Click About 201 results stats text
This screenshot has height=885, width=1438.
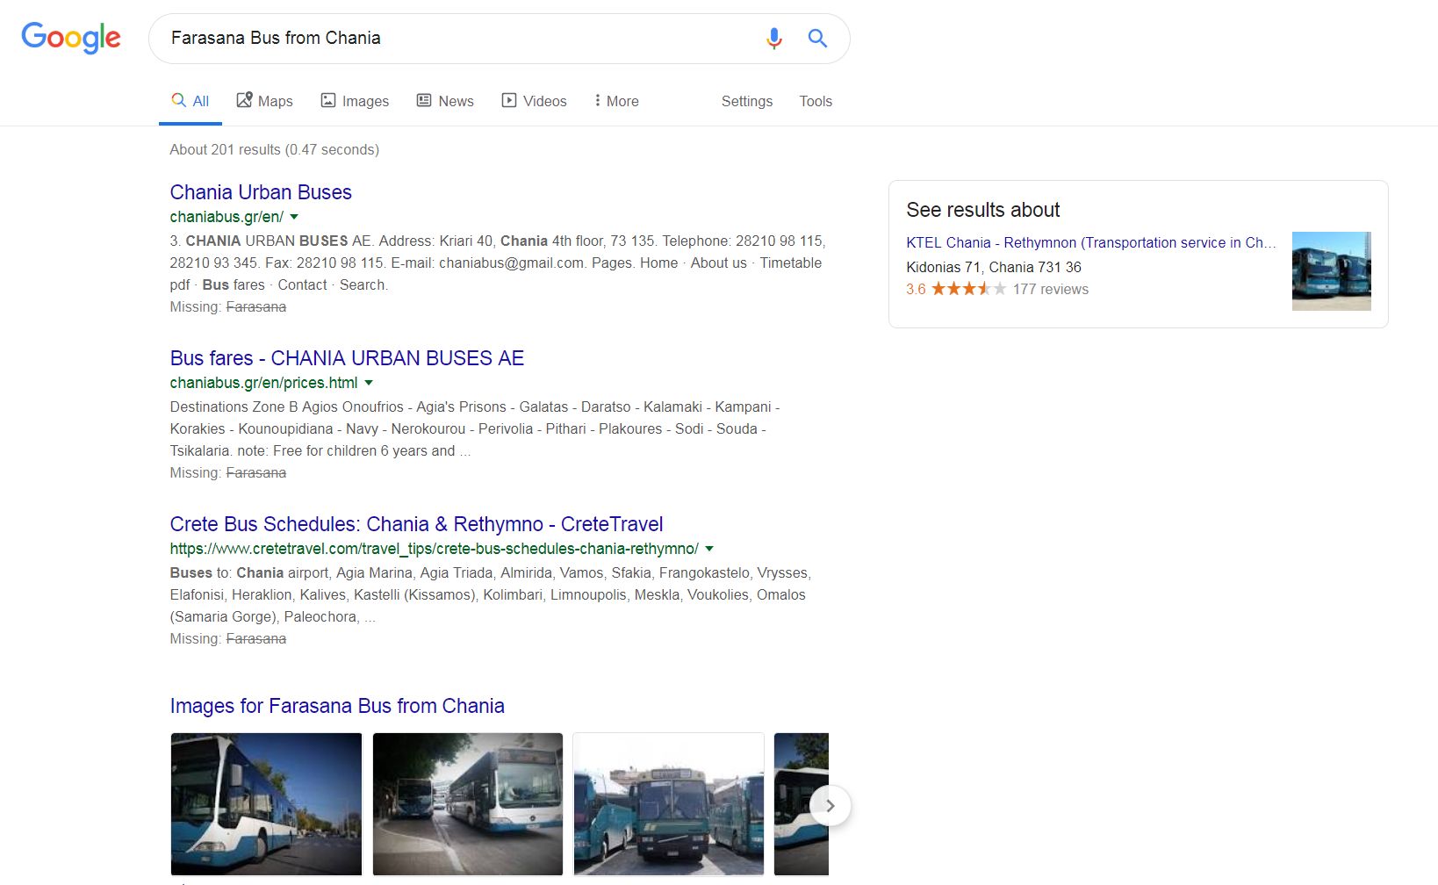point(275,149)
